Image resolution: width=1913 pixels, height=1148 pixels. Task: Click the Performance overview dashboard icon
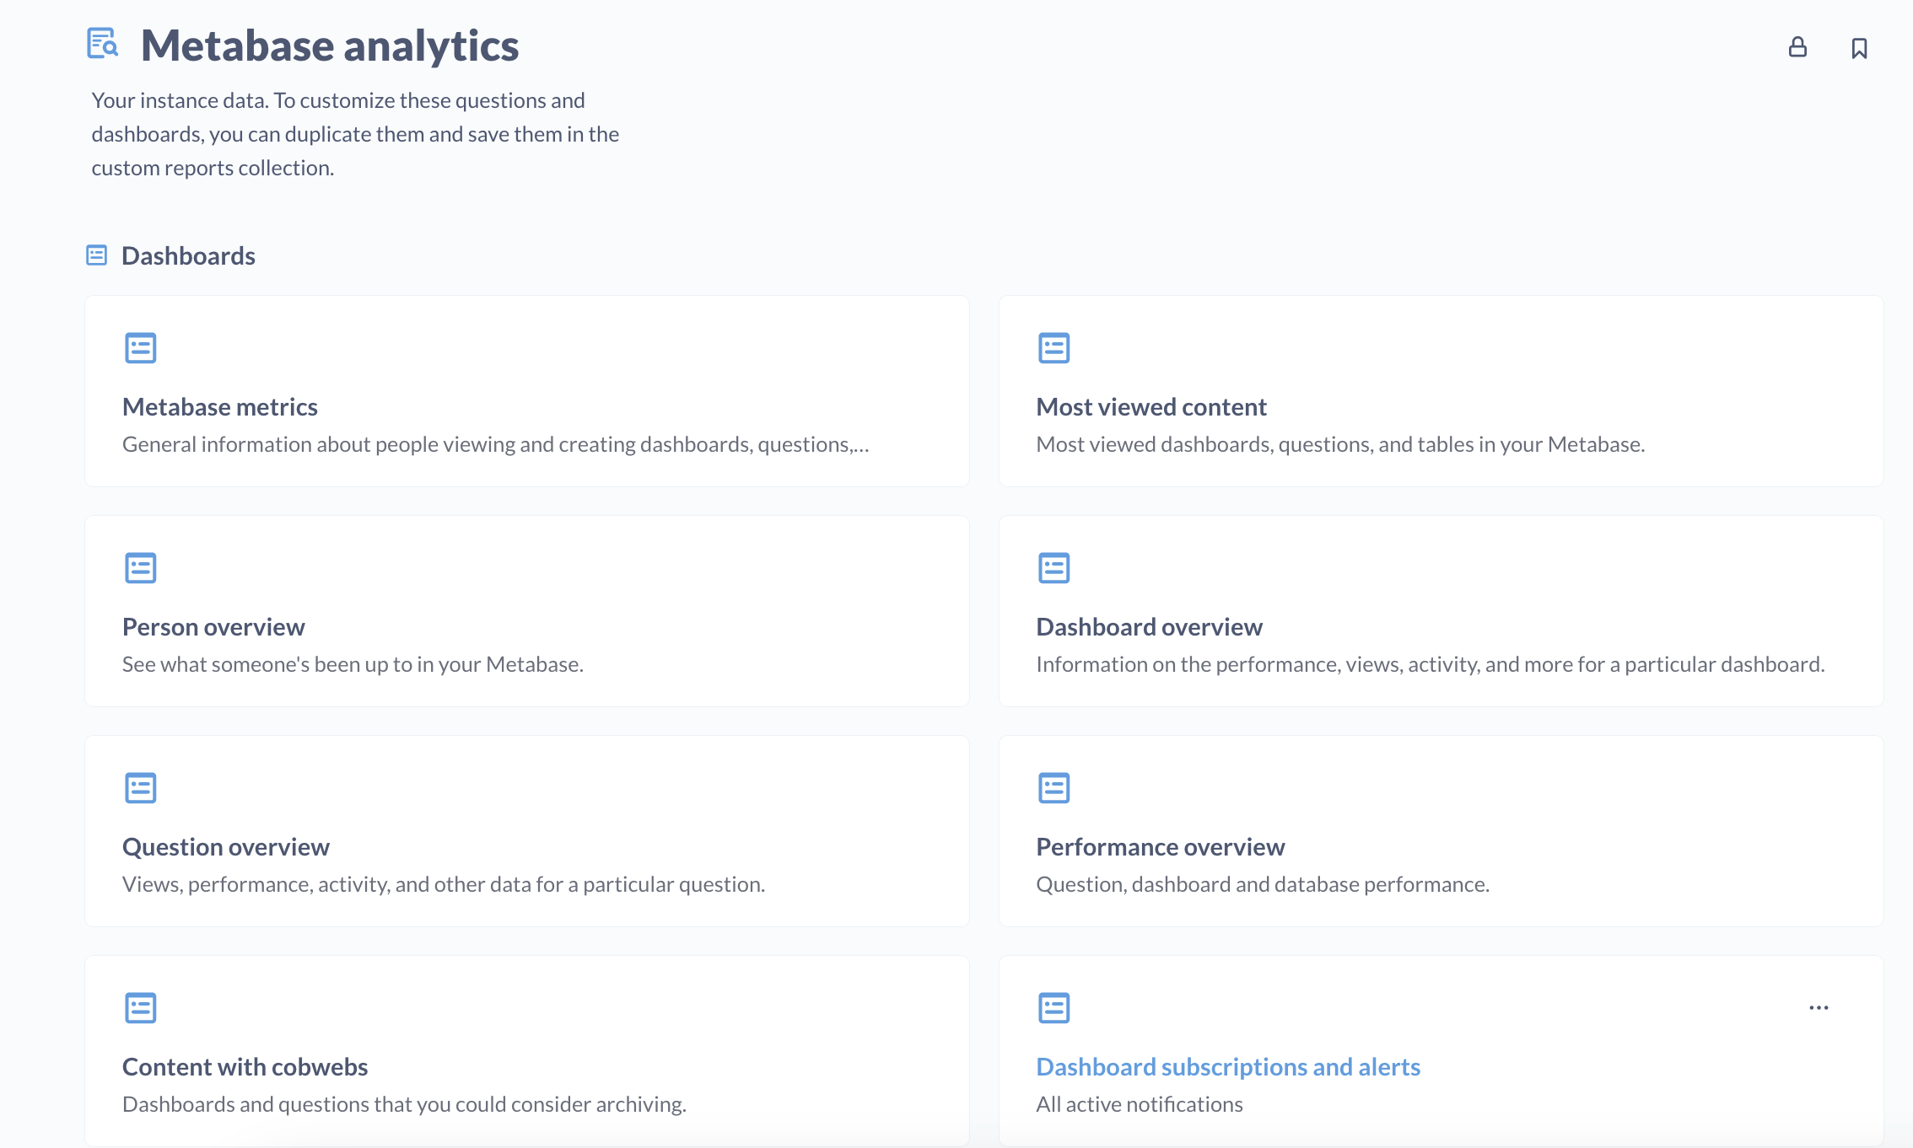[x=1054, y=788]
